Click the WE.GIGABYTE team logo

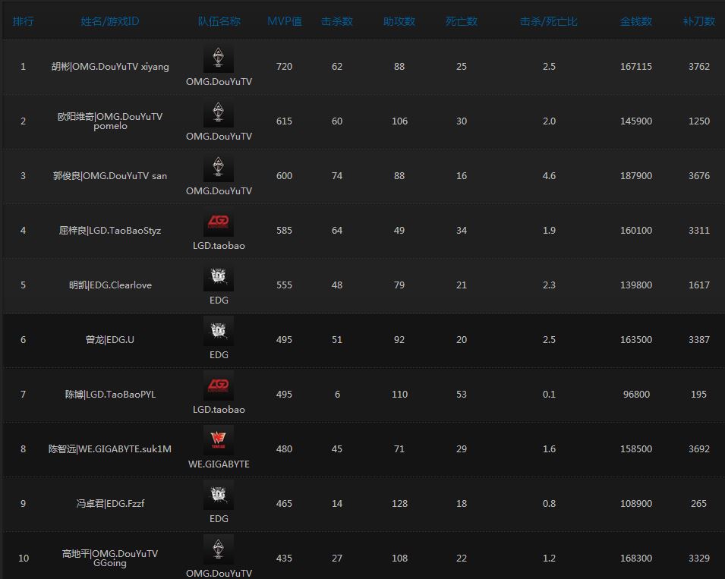pyautogui.click(x=219, y=442)
